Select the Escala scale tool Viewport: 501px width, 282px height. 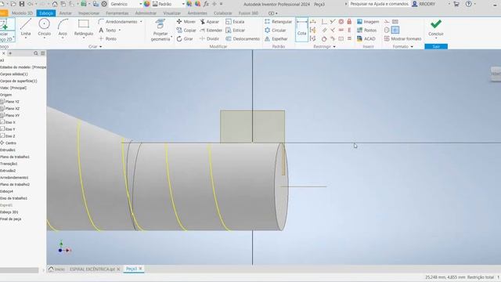235,22
